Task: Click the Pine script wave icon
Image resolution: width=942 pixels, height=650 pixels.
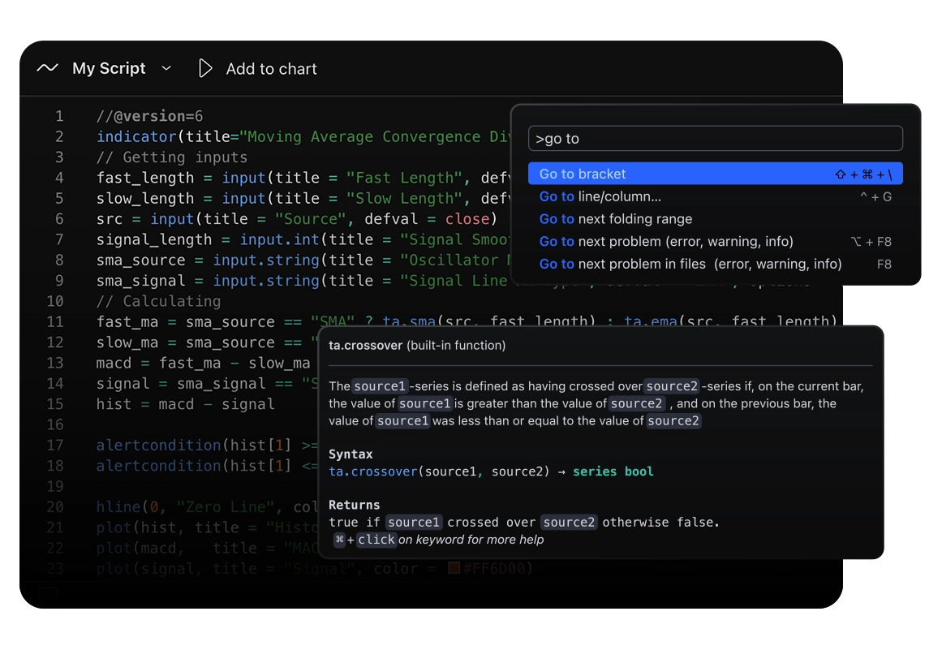Action: 48,69
